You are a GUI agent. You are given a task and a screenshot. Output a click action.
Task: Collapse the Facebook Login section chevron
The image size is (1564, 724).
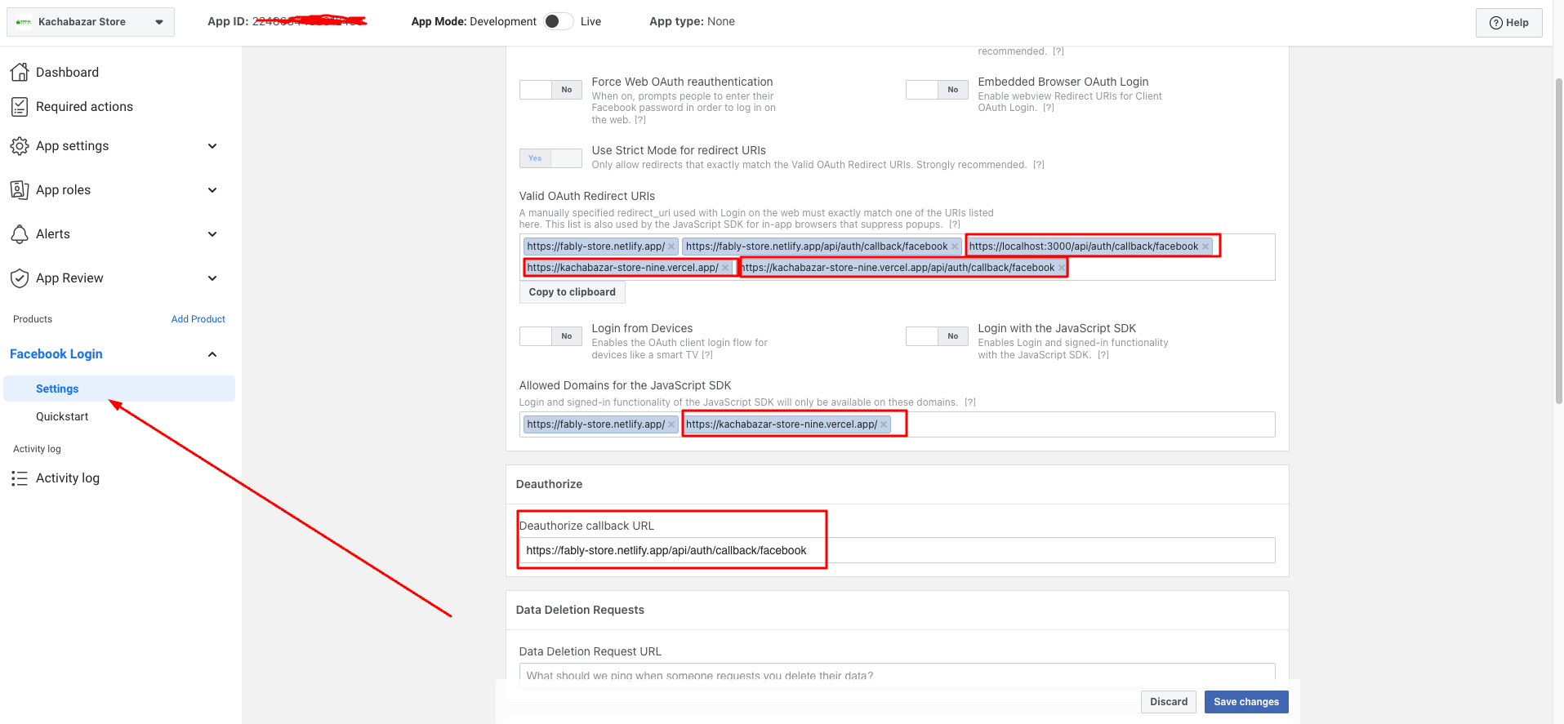coord(212,354)
